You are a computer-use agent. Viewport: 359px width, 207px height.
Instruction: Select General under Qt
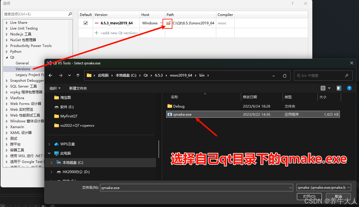pyautogui.click(x=22, y=63)
